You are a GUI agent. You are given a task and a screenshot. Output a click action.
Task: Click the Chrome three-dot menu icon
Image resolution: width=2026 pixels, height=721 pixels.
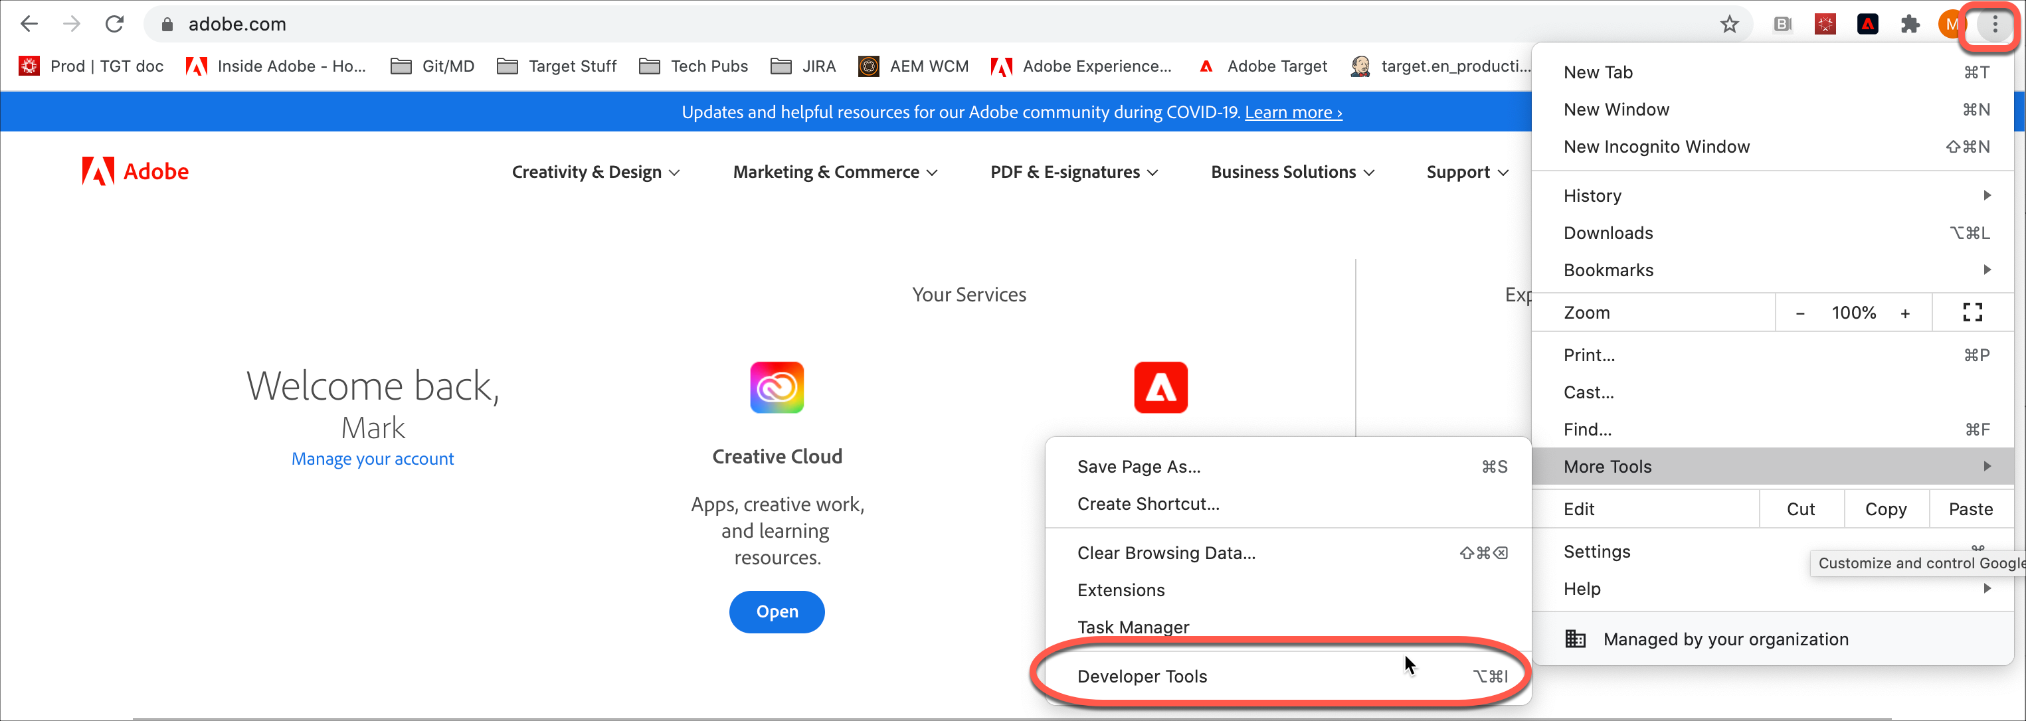pos(1995,25)
